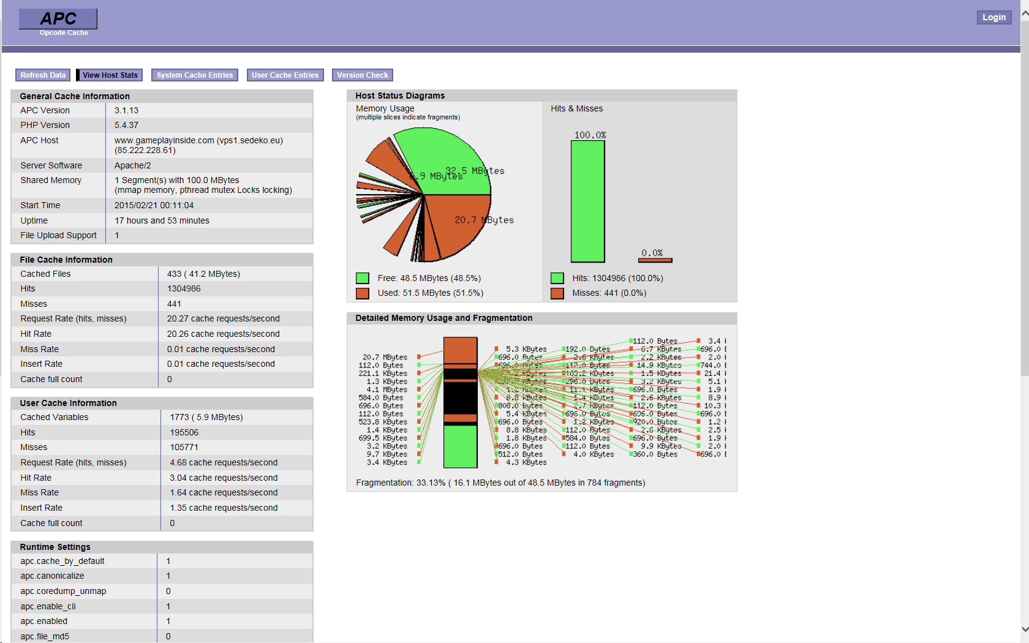1029x643 pixels.
Task: Click the detailed memory fragmentation bar
Action: tap(460, 403)
